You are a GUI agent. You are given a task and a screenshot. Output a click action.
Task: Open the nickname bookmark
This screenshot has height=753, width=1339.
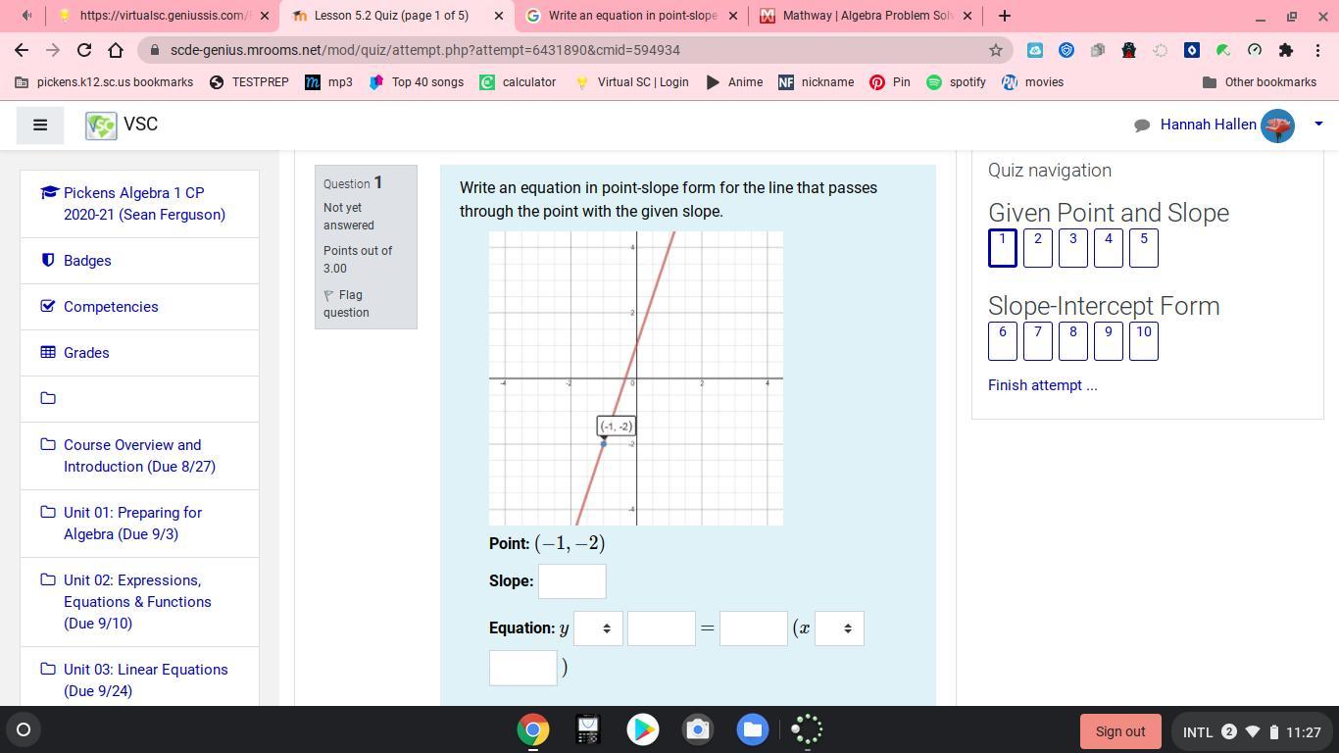click(x=816, y=82)
